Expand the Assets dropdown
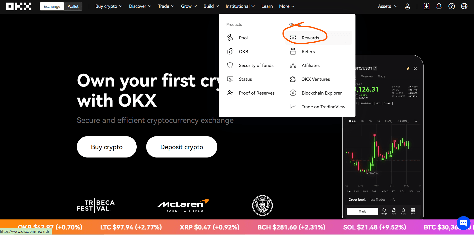The height and width of the screenshot is (235, 474). [x=388, y=6]
